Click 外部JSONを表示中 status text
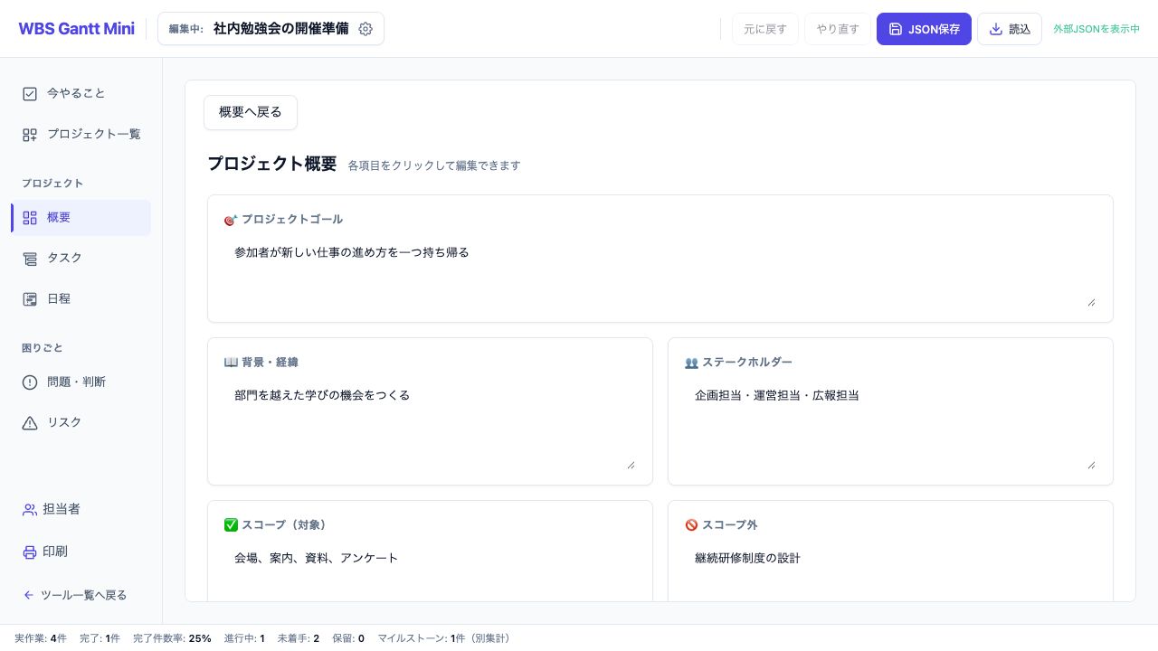 [1096, 29]
